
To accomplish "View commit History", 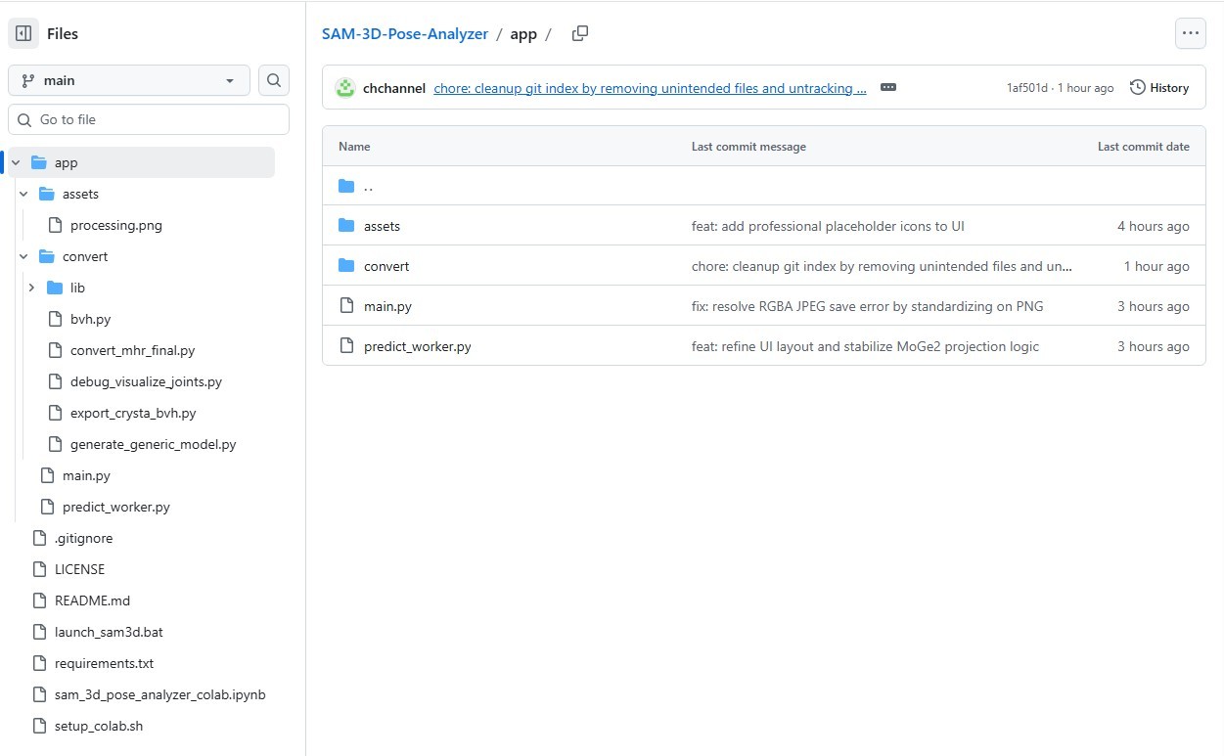I will (x=1159, y=88).
